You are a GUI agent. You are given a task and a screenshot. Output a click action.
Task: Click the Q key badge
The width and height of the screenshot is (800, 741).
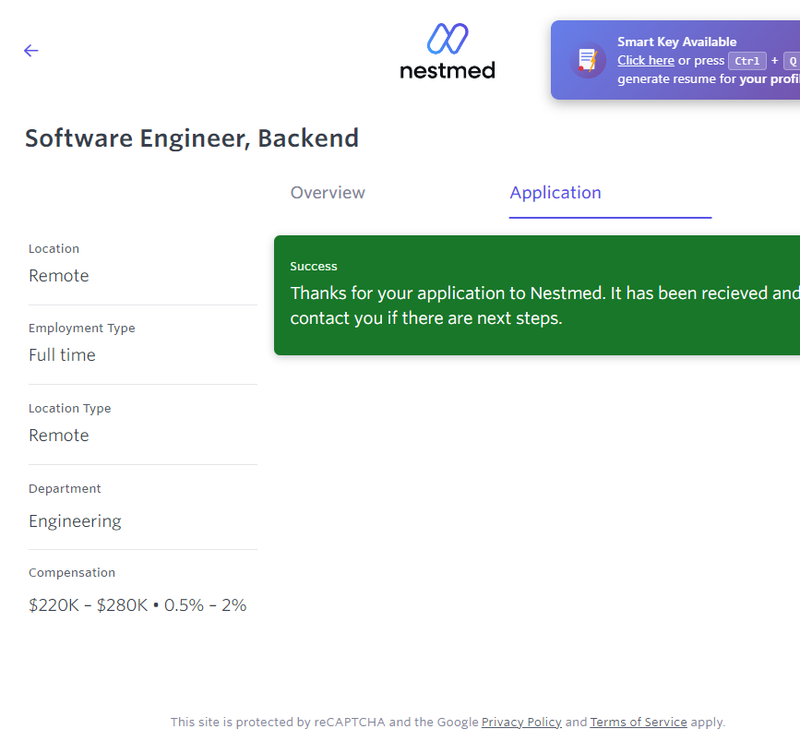792,61
